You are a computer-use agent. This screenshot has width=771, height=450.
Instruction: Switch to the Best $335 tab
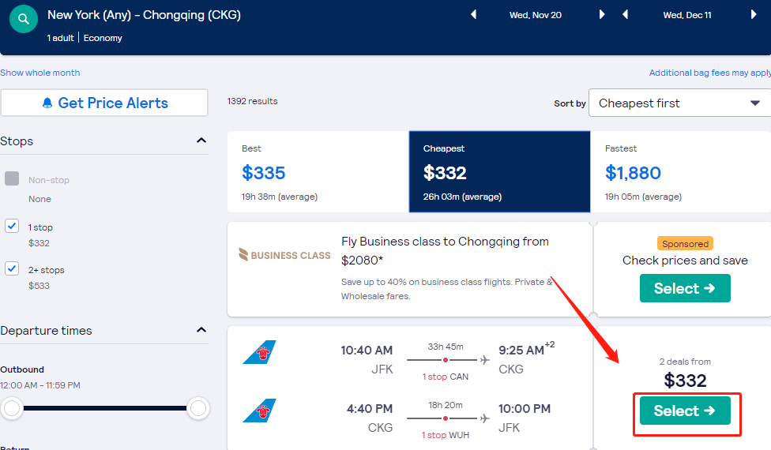[x=318, y=171]
